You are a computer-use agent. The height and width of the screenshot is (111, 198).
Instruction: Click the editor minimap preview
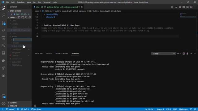click(188, 15)
